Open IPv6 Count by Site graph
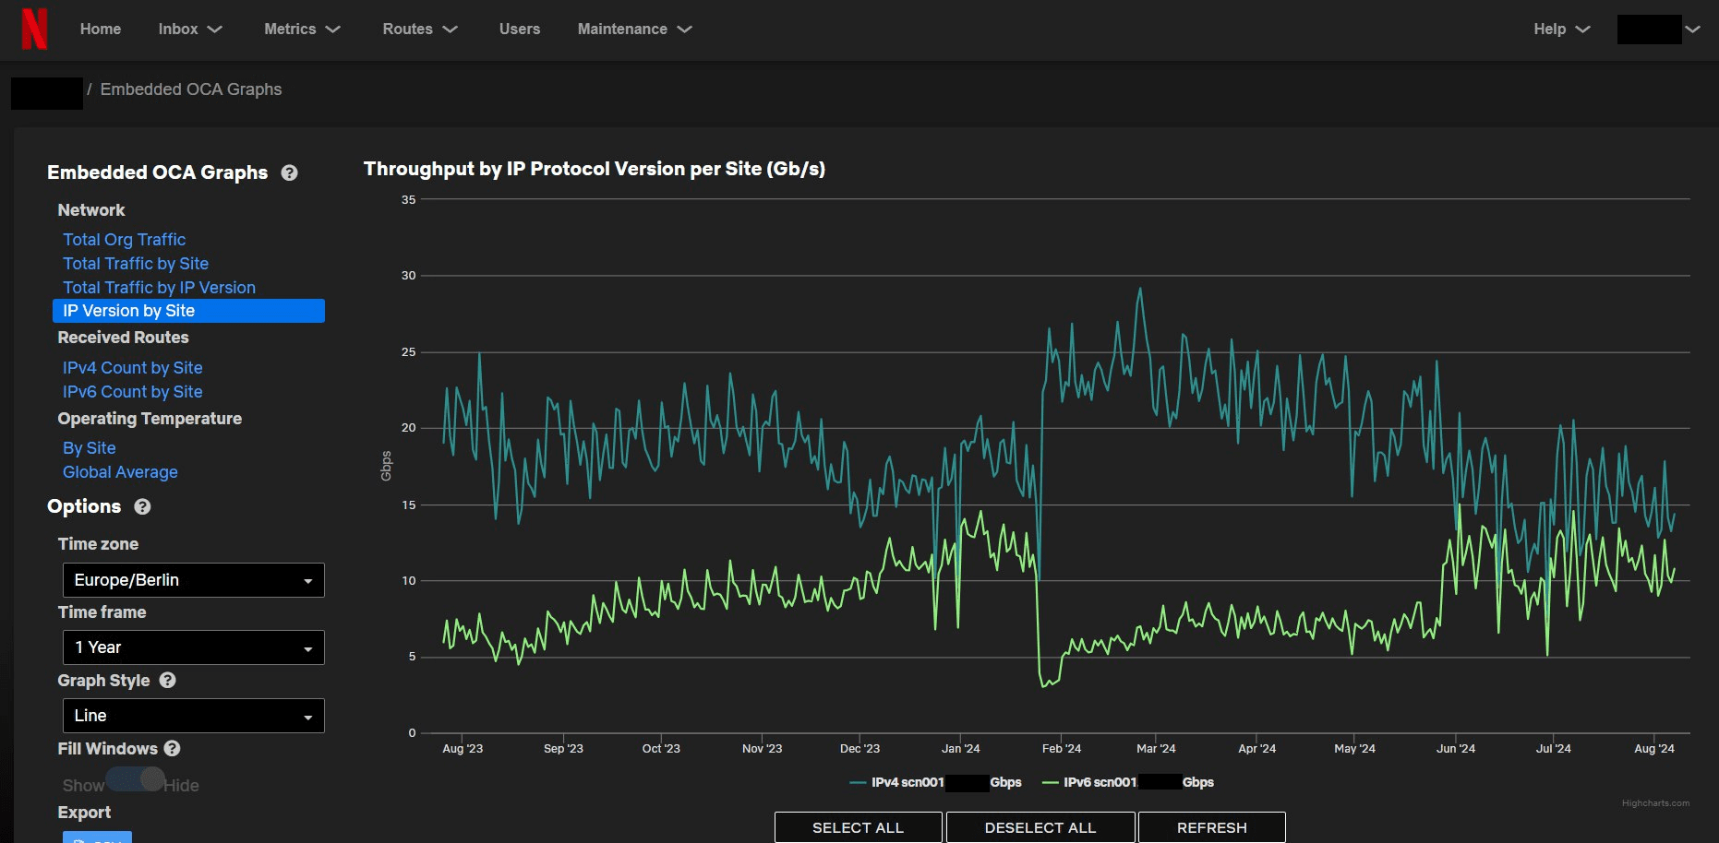Viewport: 1719px width, 843px height. 132,392
